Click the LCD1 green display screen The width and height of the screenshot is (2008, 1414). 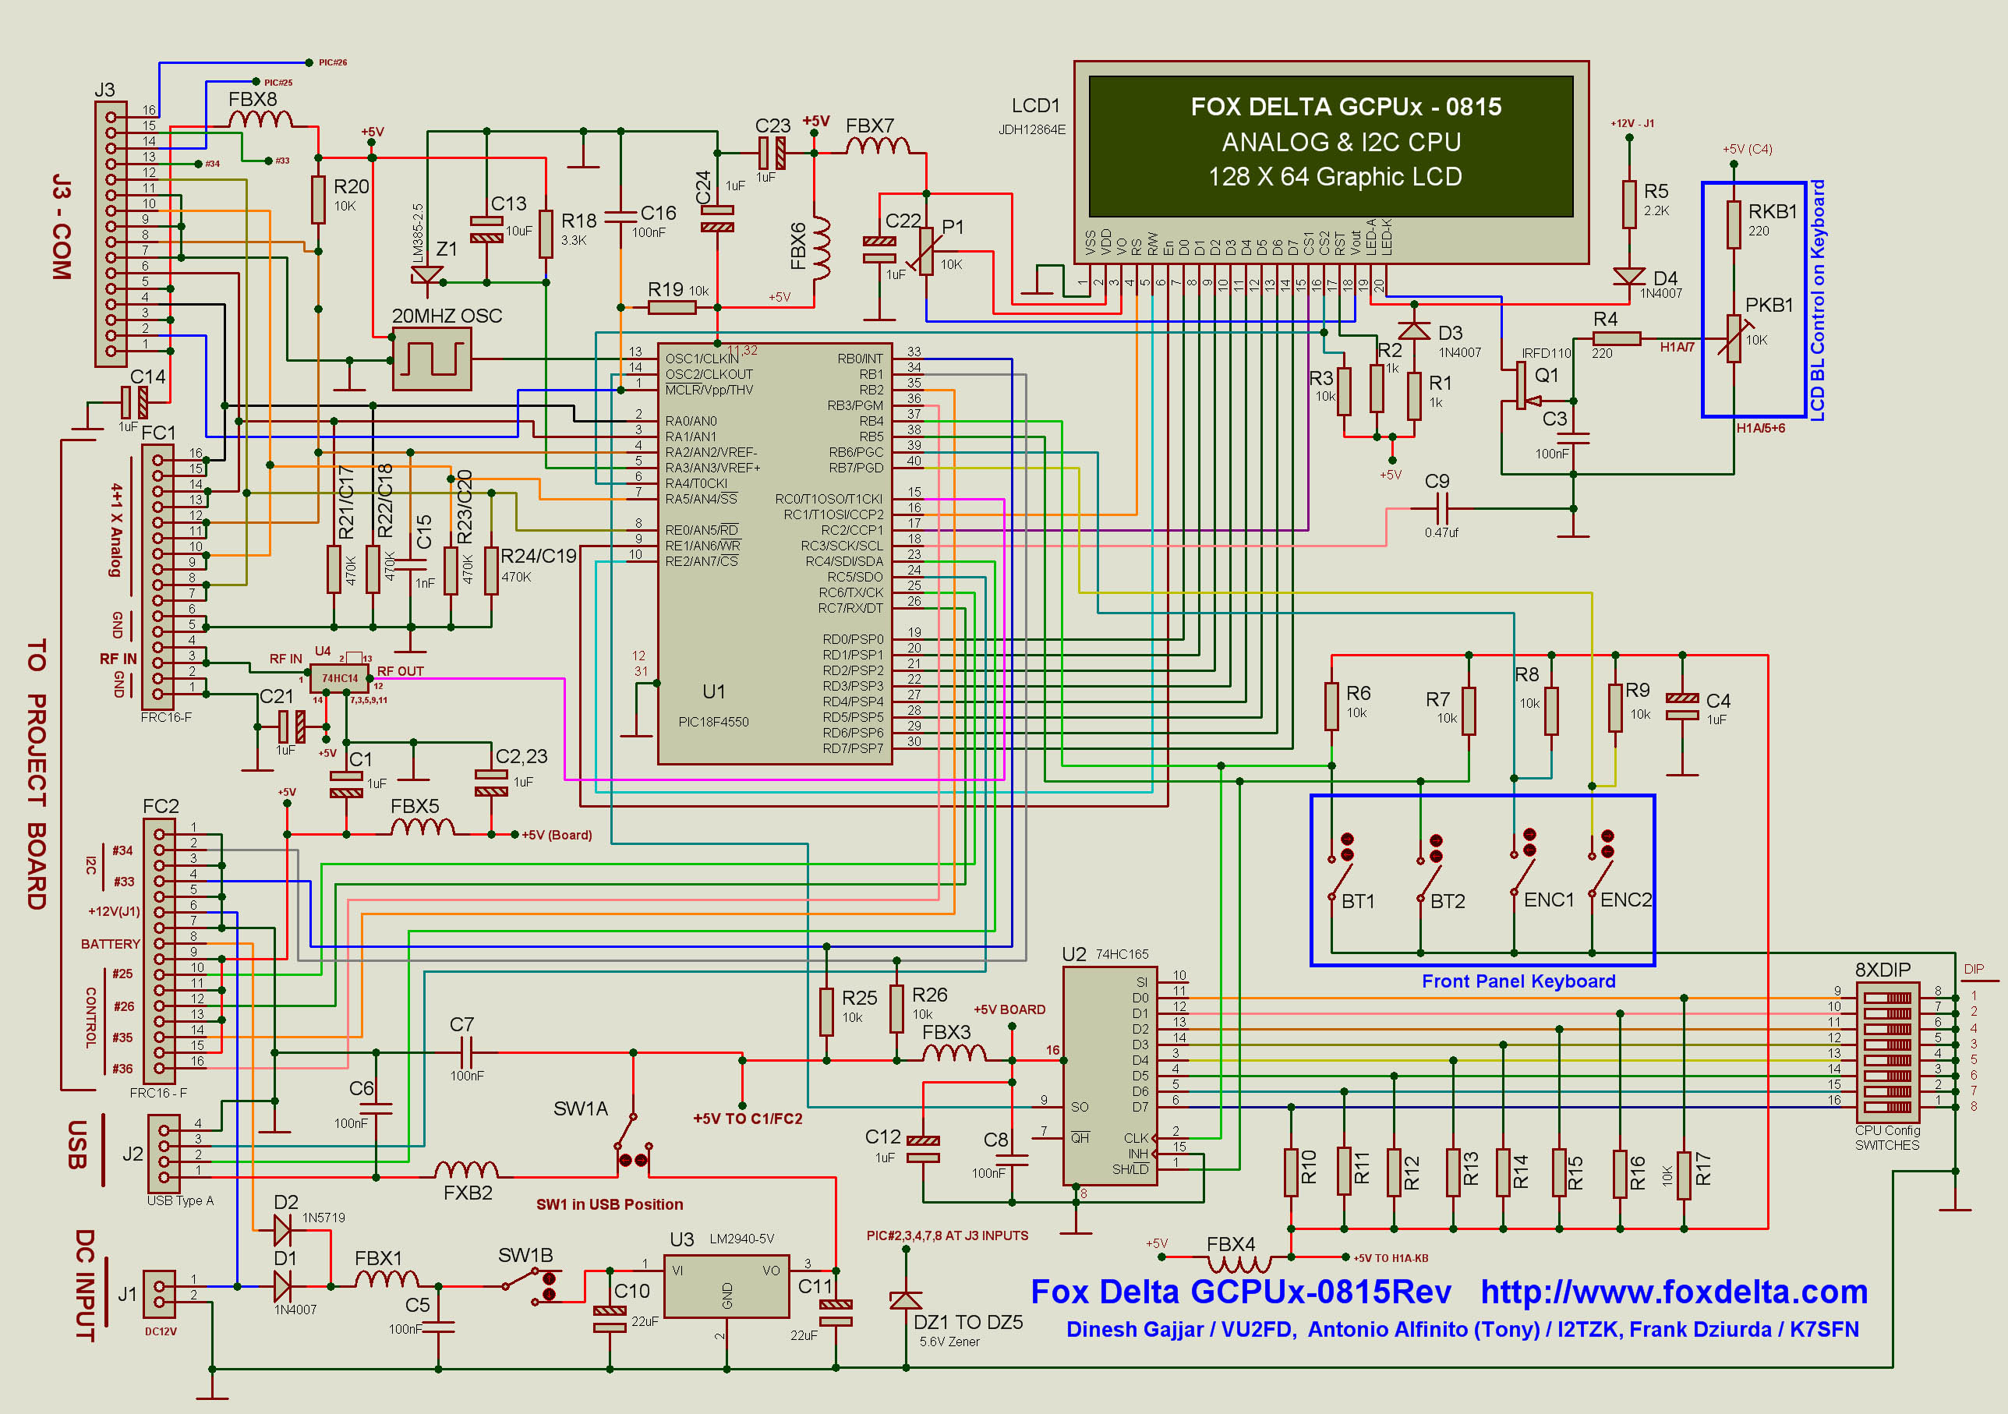tap(1331, 146)
